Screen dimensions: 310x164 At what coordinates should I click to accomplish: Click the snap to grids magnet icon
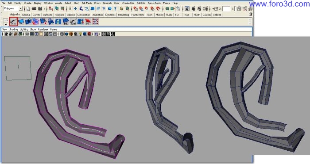pos(136,8)
